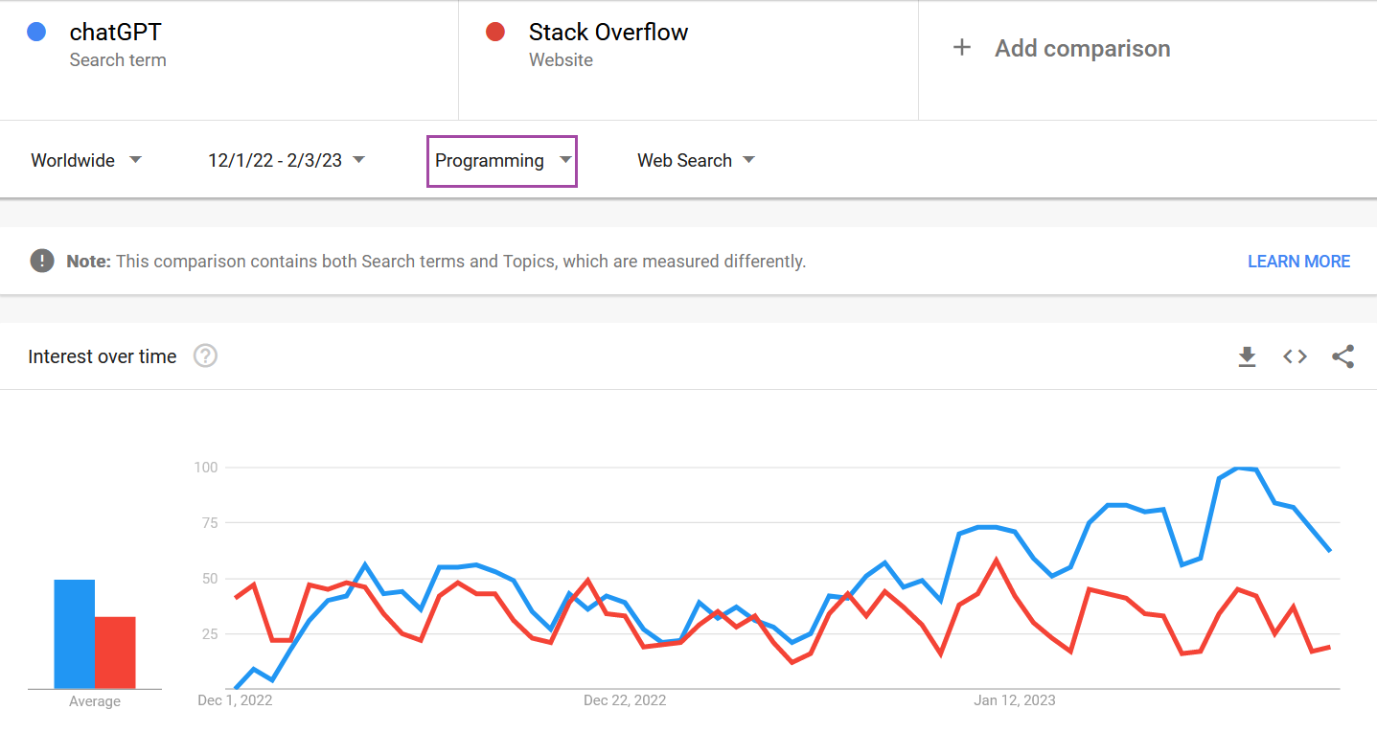The height and width of the screenshot is (733, 1377).
Task: Open the embed code icon
Action: pos(1295,356)
